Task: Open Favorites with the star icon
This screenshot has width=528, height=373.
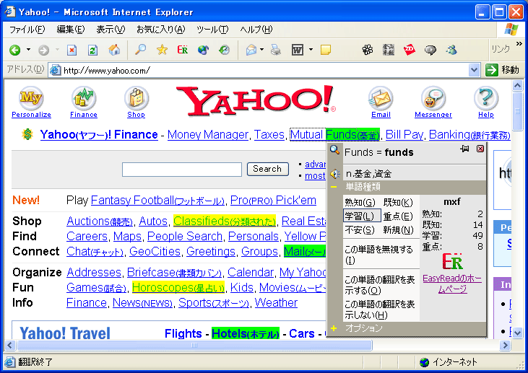Action: point(162,50)
